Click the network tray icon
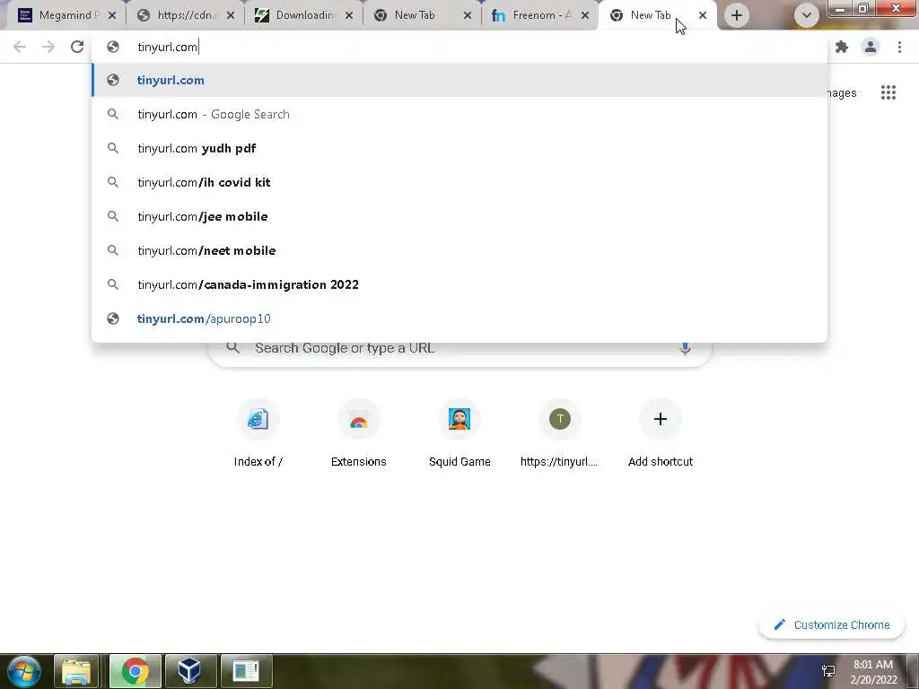Screen dimensions: 919x689 (828, 671)
